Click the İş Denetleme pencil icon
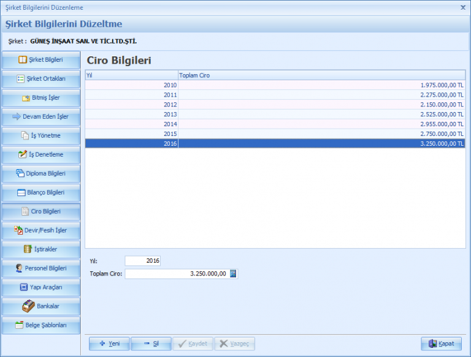The width and height of the screenshot is (471, 357). [x=23, y=154]
